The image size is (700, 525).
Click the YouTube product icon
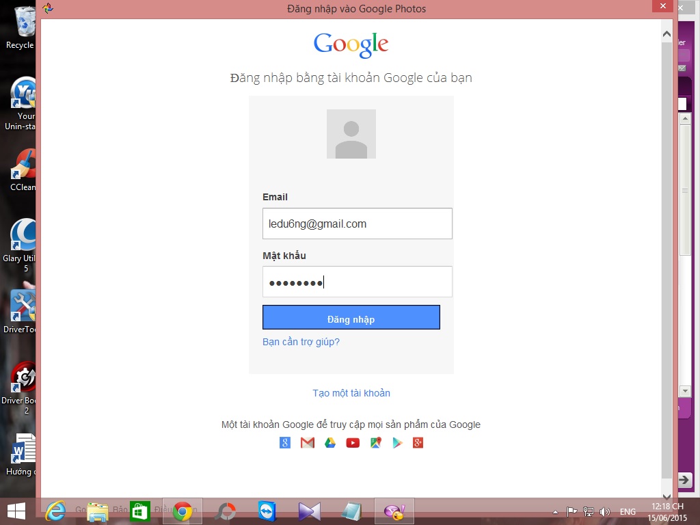(x=353, y=442)
